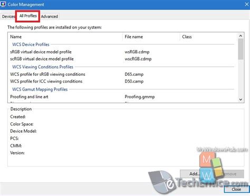Click the Close button
This screenshot has width=250, height=196.
(x=236, y=189)
